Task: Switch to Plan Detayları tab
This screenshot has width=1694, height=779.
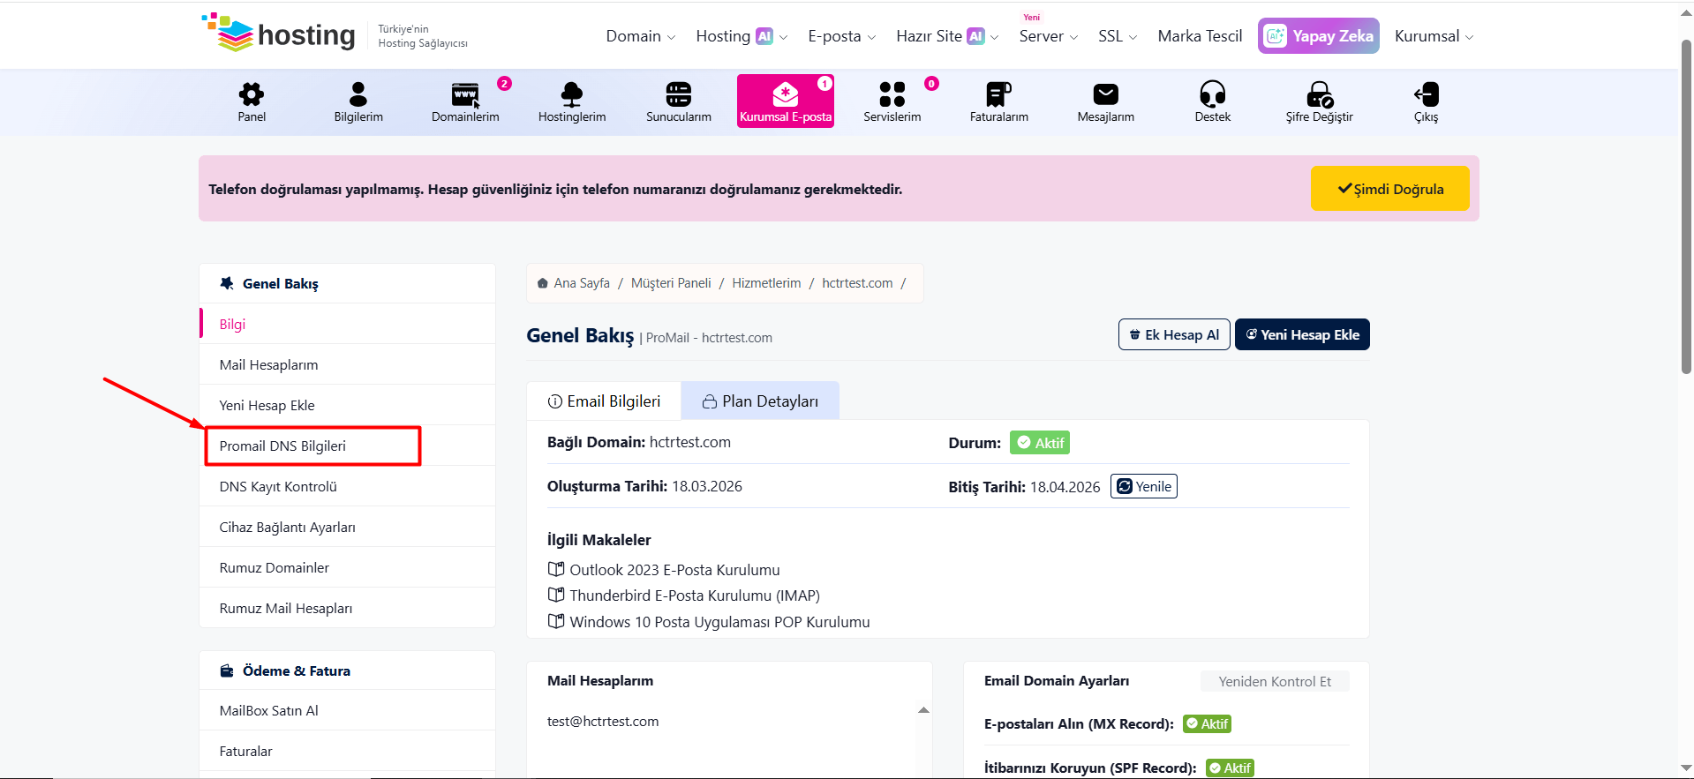Action: (760, 401)
